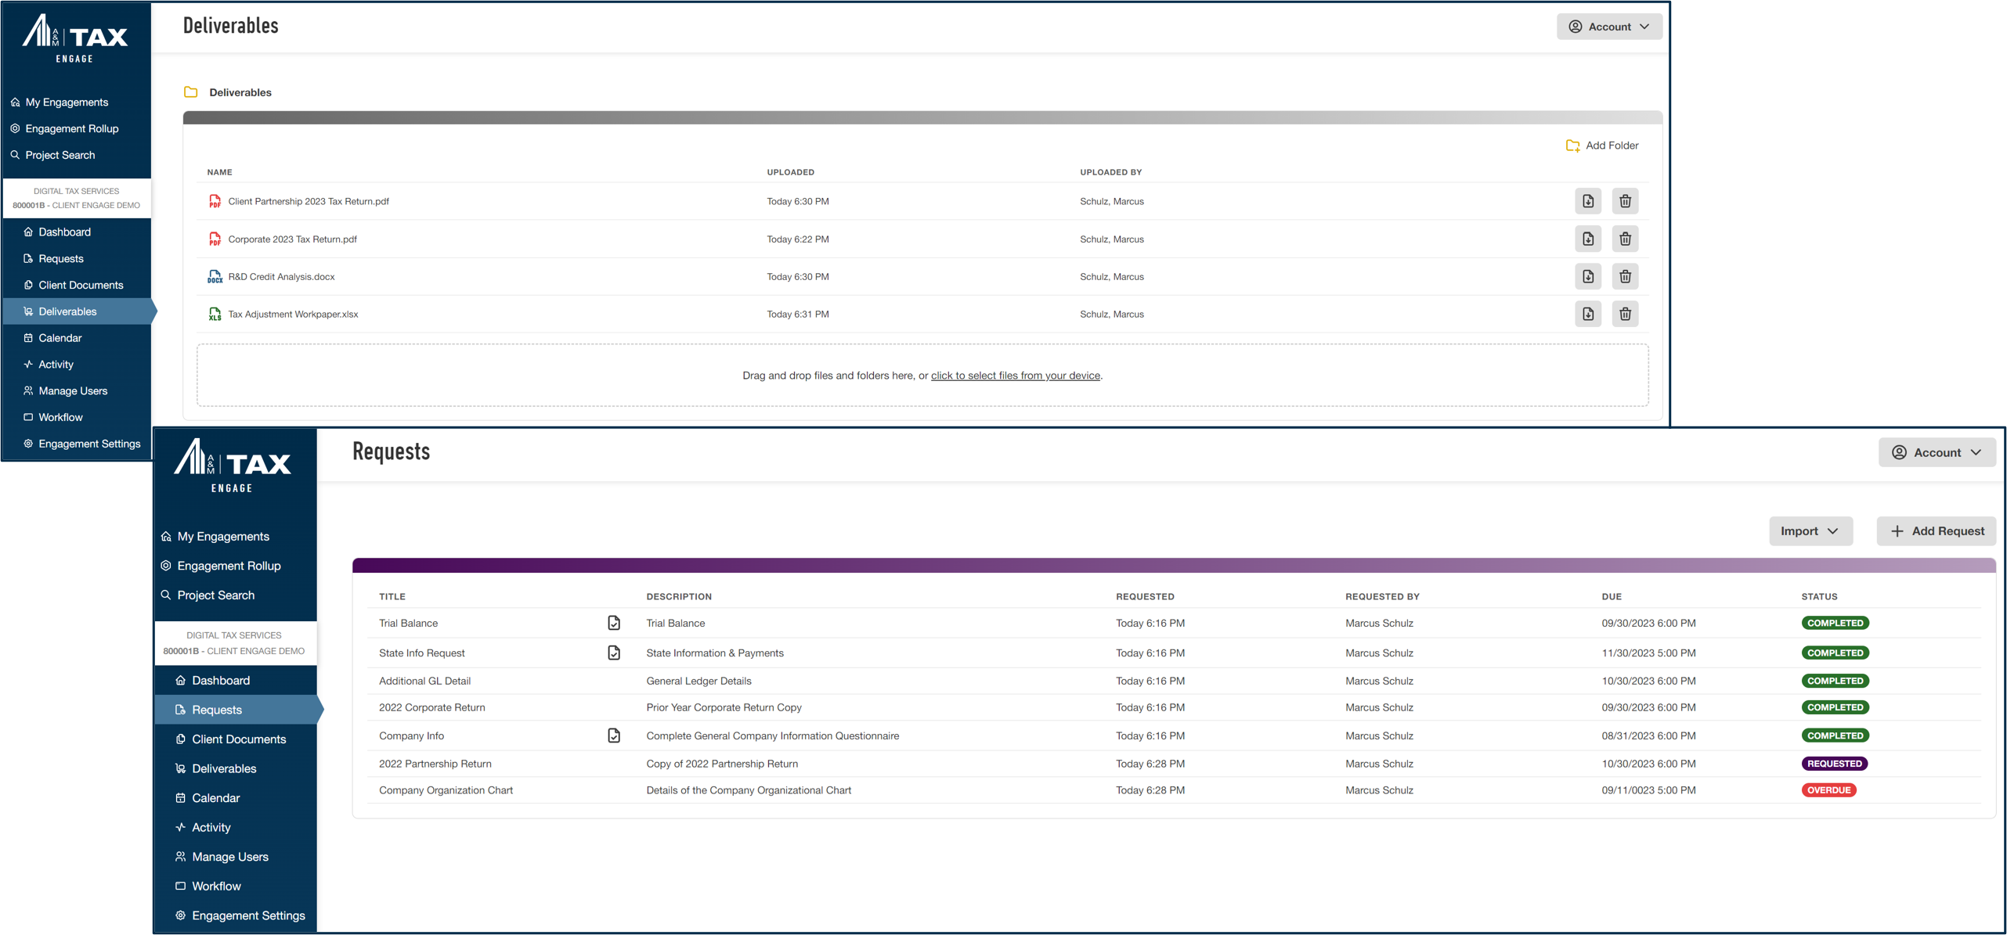Click link to select files from your device
2007x935 pixels.
(1015, 376)
